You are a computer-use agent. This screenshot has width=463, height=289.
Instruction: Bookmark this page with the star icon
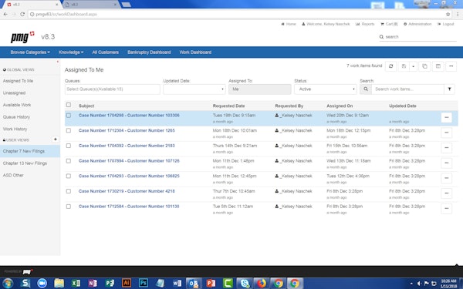point(448,14)
